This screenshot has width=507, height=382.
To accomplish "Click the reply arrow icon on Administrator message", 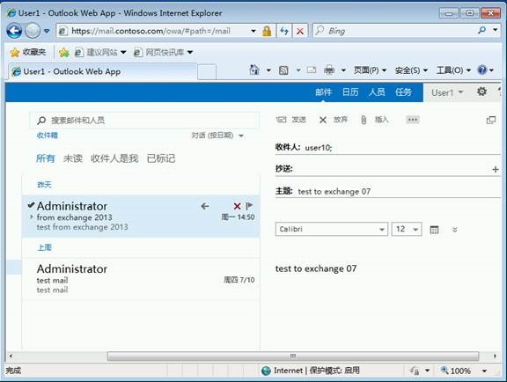I will [x=205, y=206].
